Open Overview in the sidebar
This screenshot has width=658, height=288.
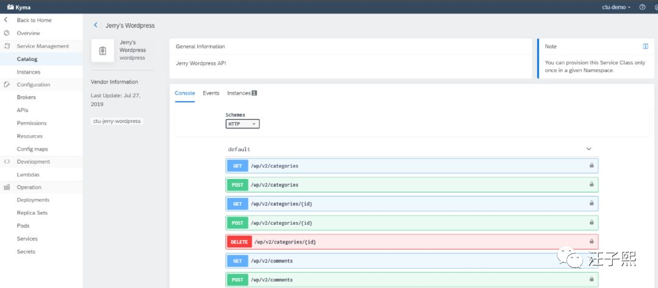pos(28,33)
